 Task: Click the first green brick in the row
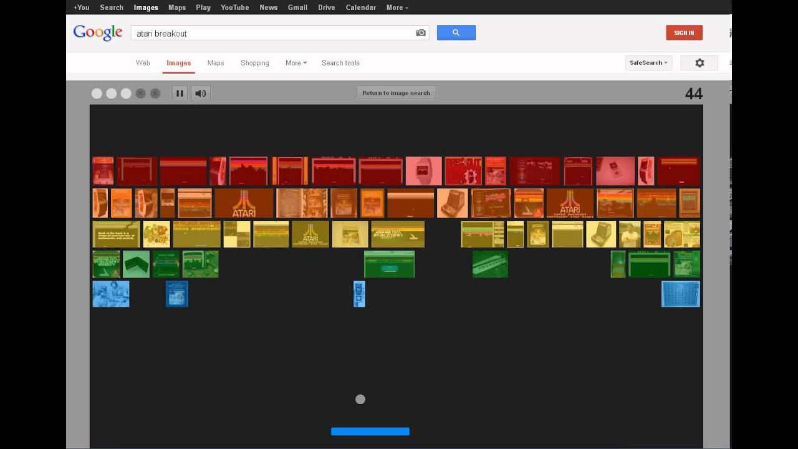106,264
